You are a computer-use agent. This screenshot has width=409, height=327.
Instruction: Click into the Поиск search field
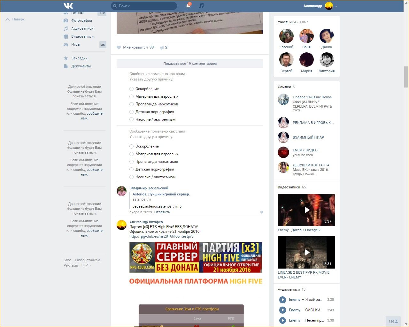tap(144, 6)
